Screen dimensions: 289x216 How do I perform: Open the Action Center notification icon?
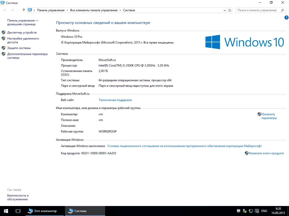257,211
